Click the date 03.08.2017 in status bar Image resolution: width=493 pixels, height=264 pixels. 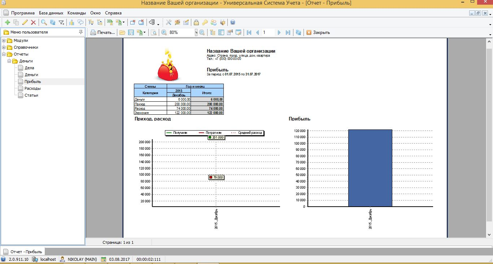(x=119, y=259)
